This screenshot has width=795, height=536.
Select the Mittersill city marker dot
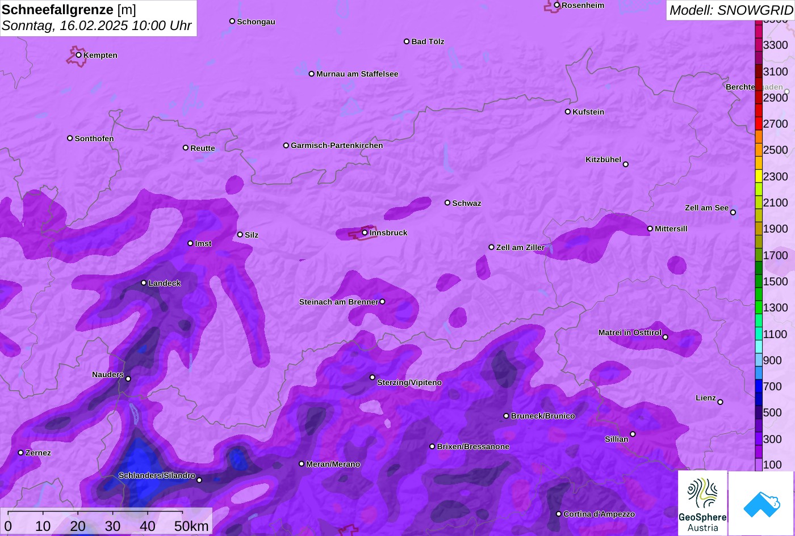coord(650,229)
